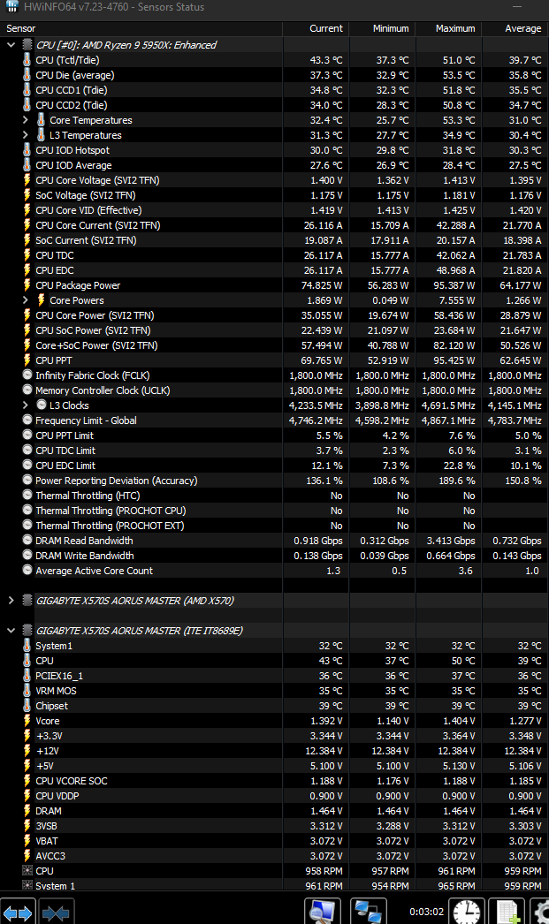Click the 0:03:02 elapsed time display

pos(426,912)
